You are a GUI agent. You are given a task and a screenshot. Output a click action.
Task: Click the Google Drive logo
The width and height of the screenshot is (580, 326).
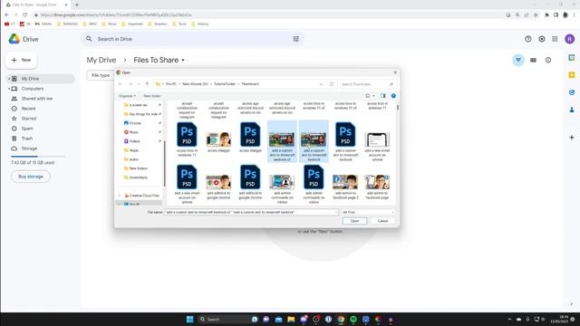pyautogui.click(x=14, y=39)
